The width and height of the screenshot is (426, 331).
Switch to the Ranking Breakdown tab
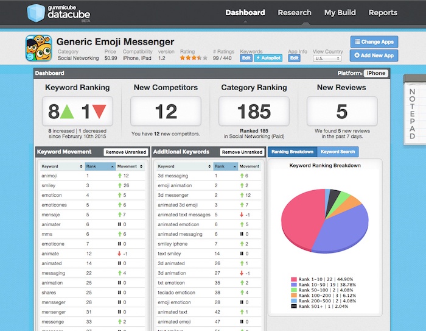(292, 152)
